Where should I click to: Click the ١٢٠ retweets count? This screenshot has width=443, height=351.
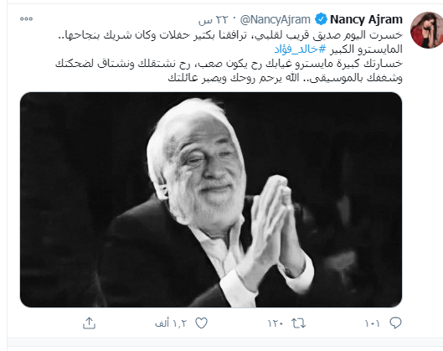[x=276, y=323]
